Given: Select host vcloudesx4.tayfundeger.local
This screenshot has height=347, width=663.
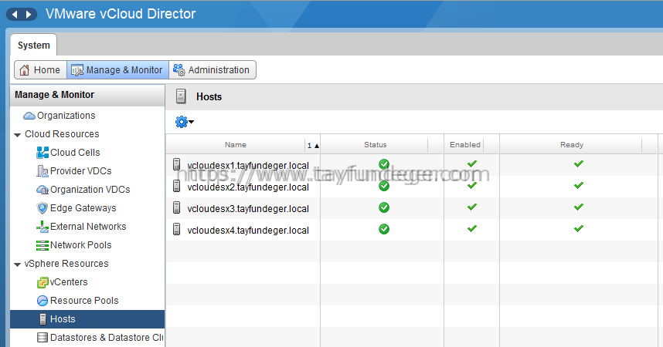Looking at the screenshot, I should [x=248, y=231].
